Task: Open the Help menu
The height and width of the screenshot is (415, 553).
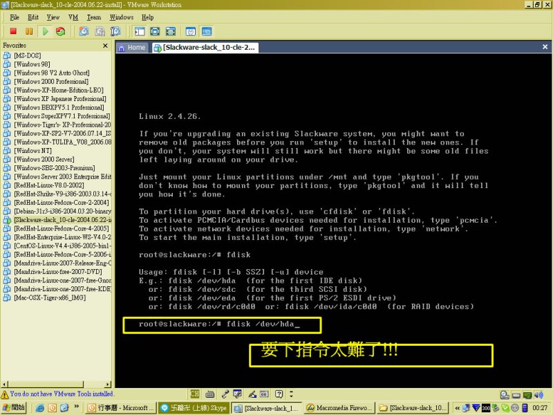Action: pyautogui.click(x=147, y=17)
